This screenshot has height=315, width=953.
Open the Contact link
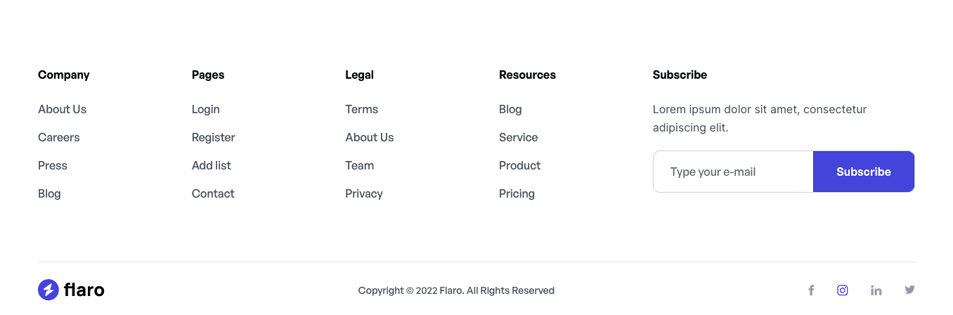click(x=213, y=193)
